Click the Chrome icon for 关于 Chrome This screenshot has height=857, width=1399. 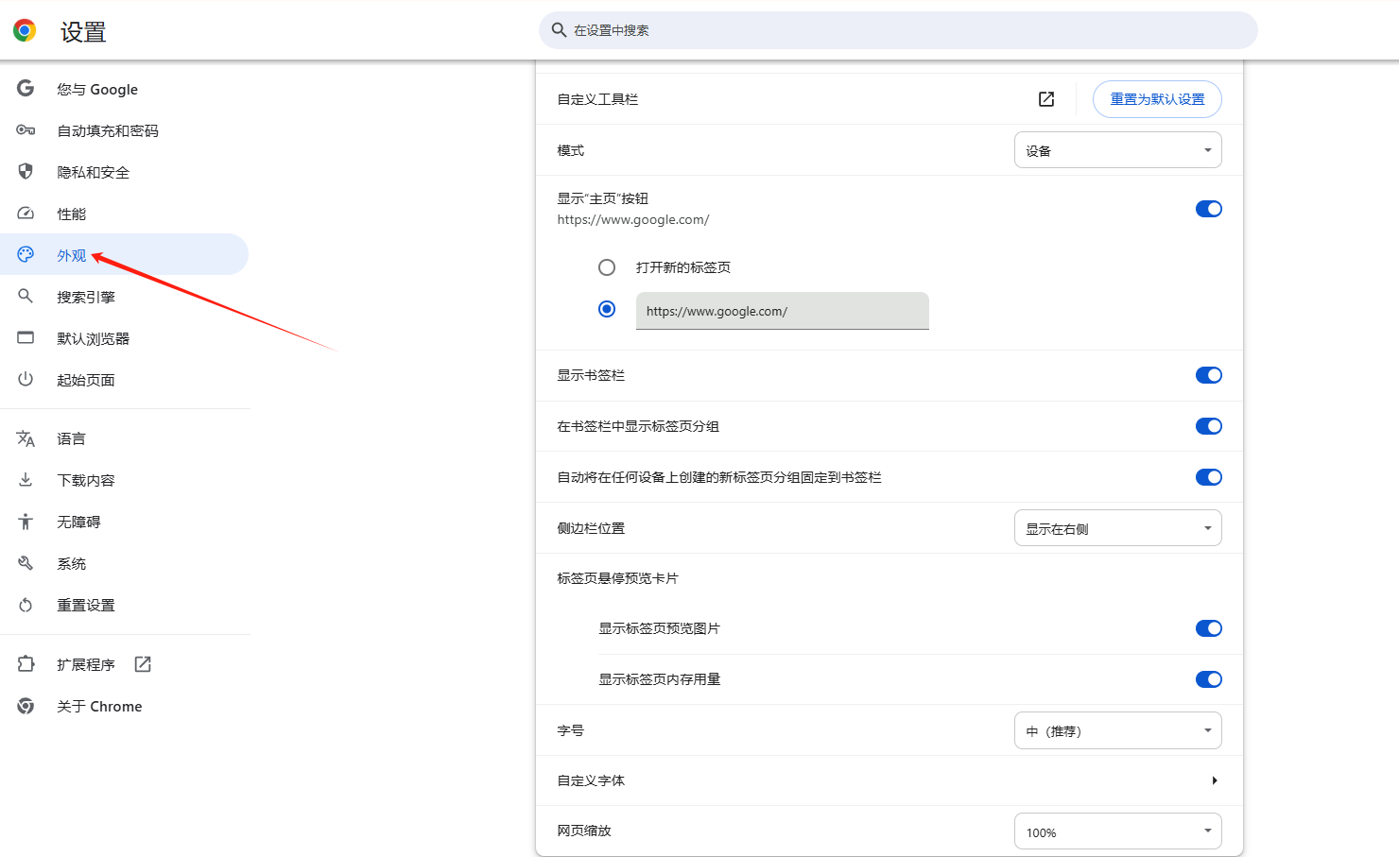coord(26,706)
